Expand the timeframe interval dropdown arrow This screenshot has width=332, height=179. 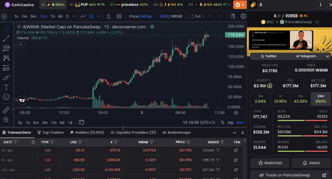[74, 16]
